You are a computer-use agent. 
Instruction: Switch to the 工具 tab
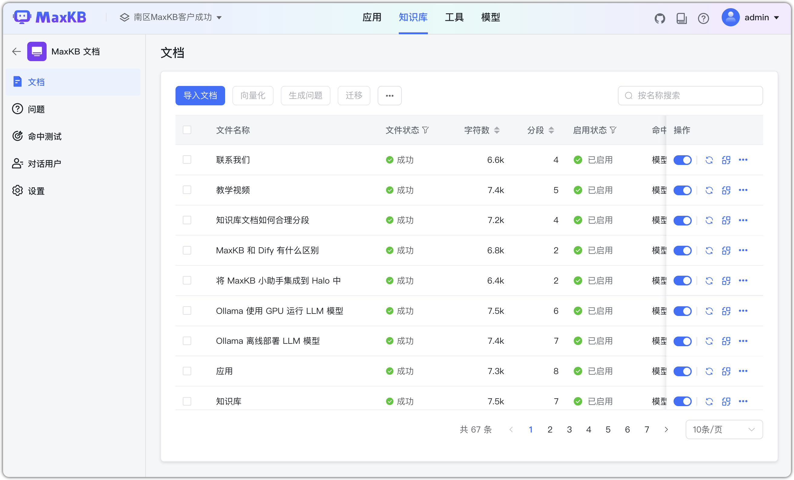[454, 17]
